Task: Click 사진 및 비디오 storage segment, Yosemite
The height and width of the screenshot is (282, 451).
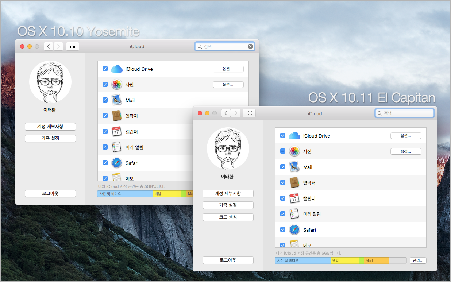Action: coord(125,194)
